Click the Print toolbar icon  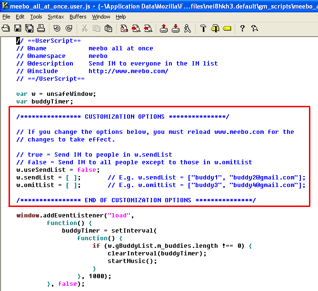(x=41, y=28)
